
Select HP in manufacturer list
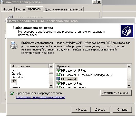click(x=14, y=81)
